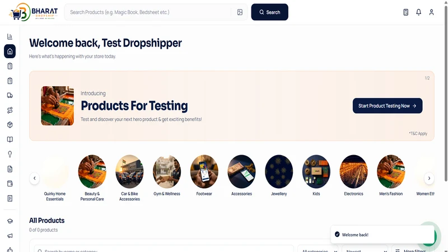This screenshot has height=252, width=448.
Task: Click the Search button
Action: pyautogui.click(x=270, y=12)
